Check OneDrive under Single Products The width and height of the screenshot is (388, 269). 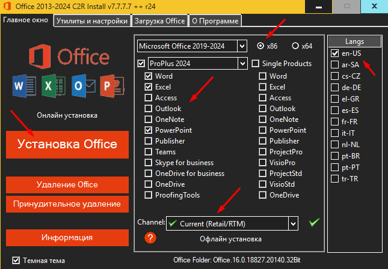pos(262,195)
